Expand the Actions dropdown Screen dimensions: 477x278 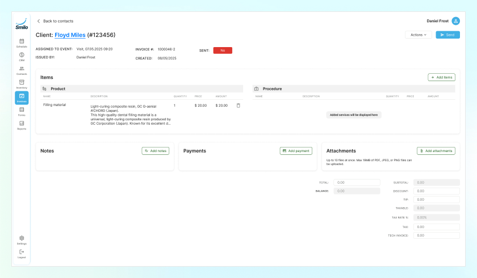point(419,35)
